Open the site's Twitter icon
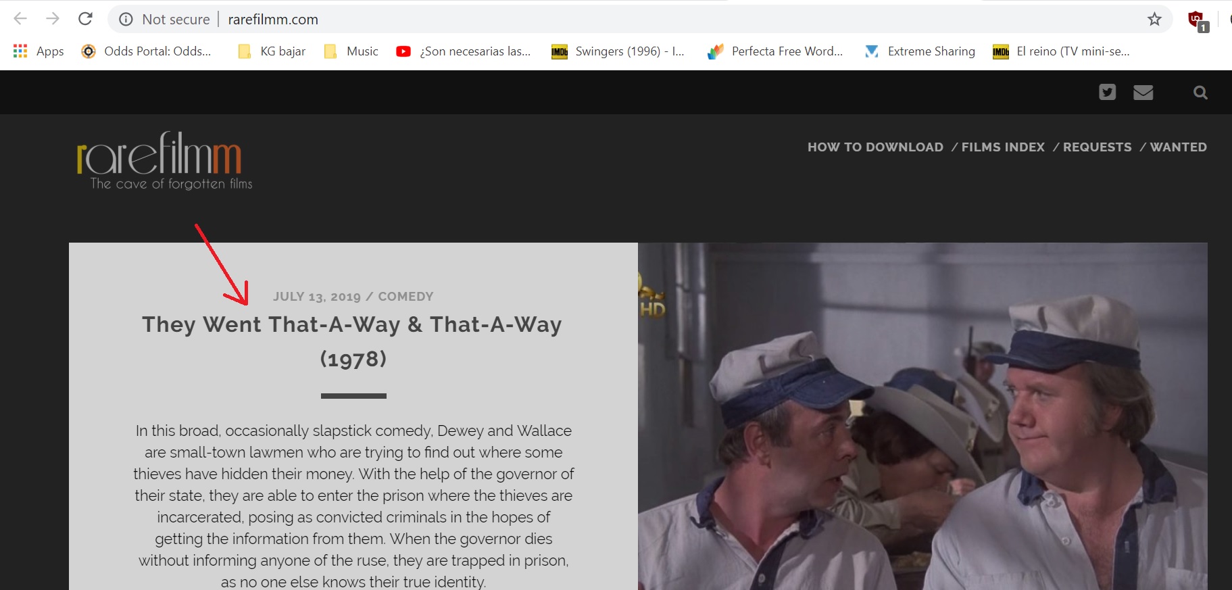 (x=1107, y=92)
